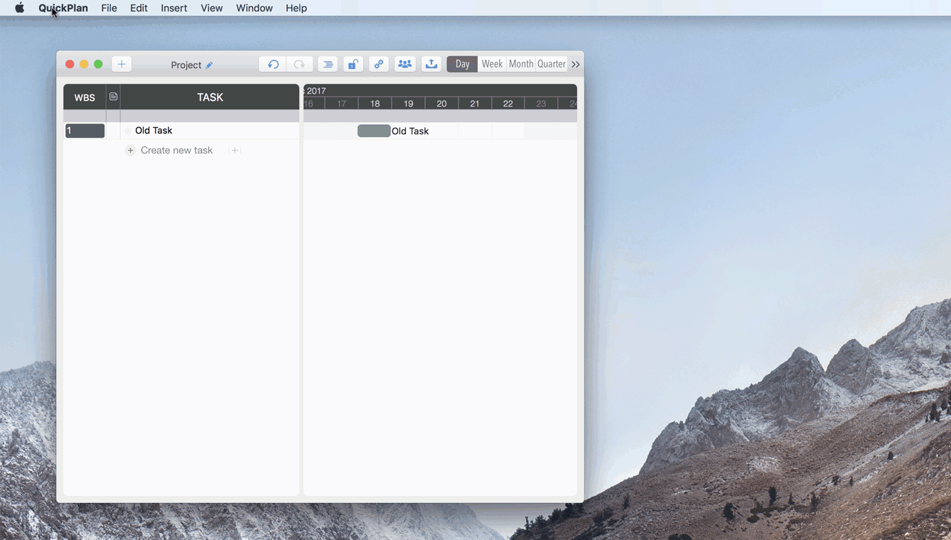Open the QuickPlan application menu
951x540 pixels.
[x=63, y=8]
